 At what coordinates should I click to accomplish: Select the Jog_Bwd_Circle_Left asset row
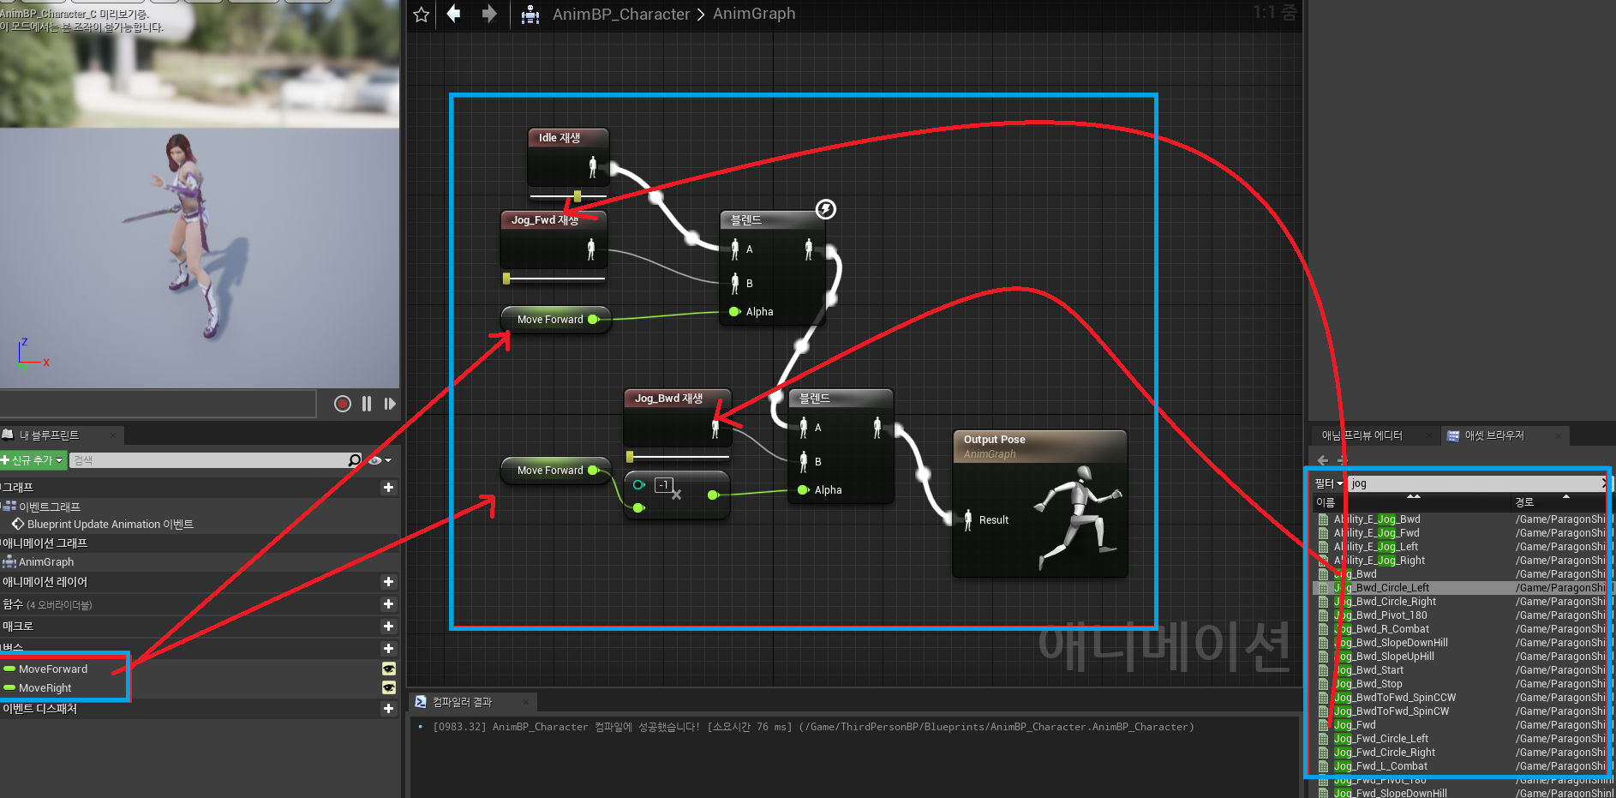coord(1464,588)
